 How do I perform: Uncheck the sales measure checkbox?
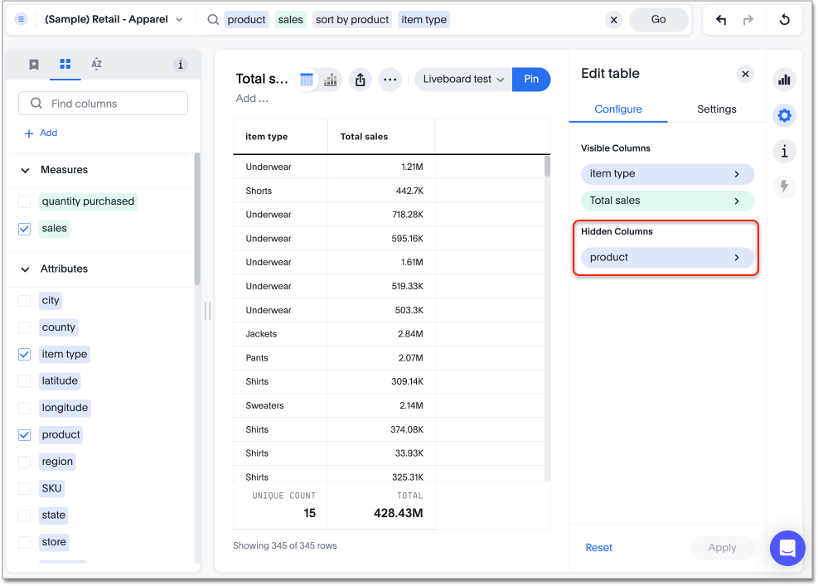tap(25, 229)
